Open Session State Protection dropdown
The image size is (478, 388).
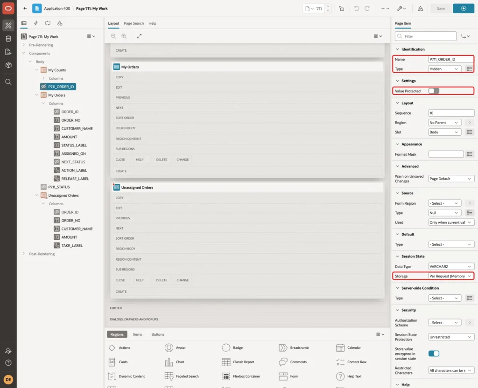(451, 337)
